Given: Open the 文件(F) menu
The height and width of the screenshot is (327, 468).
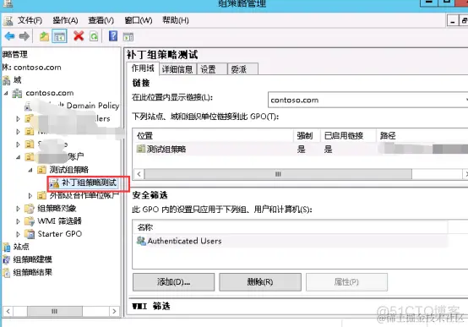Looking at the screenshot, I should click(30, 20).
